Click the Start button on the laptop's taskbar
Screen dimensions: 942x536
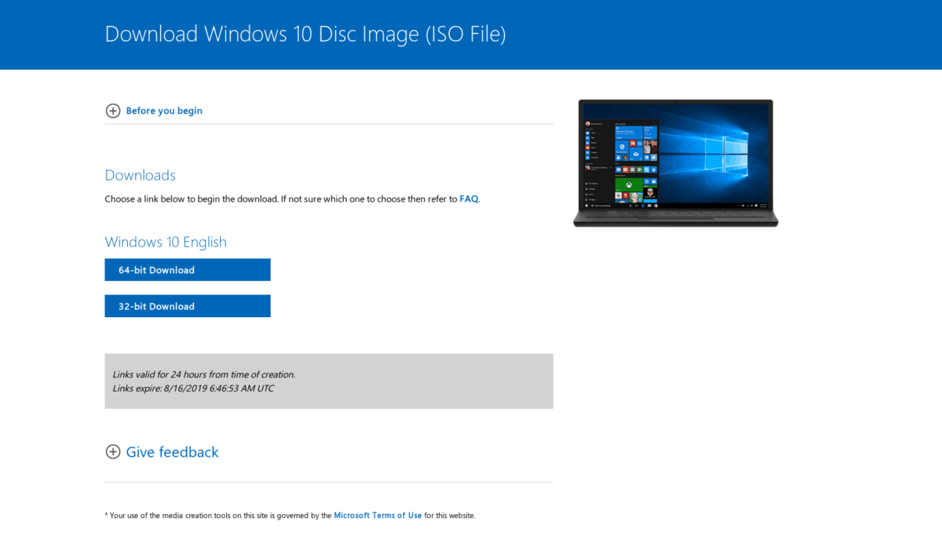[x=586, y=206]
